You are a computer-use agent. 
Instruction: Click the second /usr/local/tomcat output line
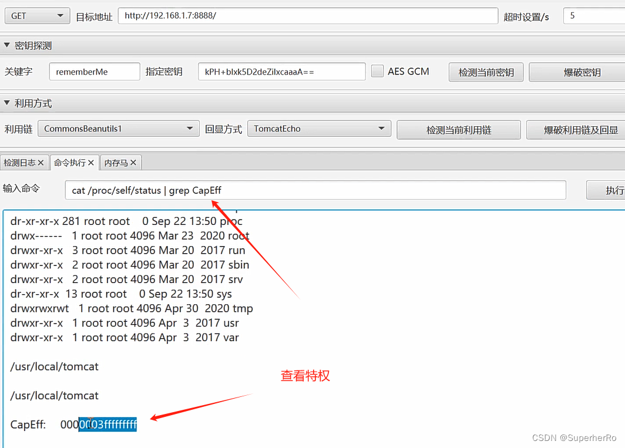pos(54,396)
